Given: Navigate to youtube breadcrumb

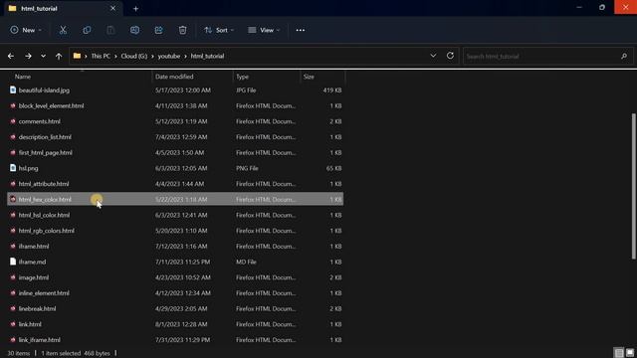Looking at the screenshot, I should coord(169,56).
